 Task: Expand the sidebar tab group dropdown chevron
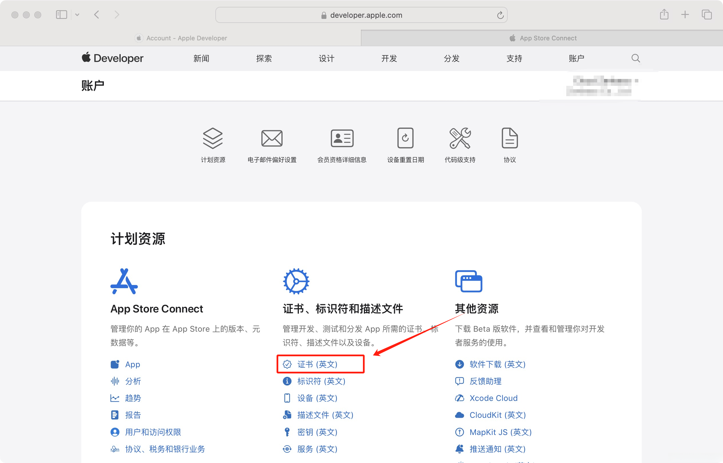click(77, 14)
